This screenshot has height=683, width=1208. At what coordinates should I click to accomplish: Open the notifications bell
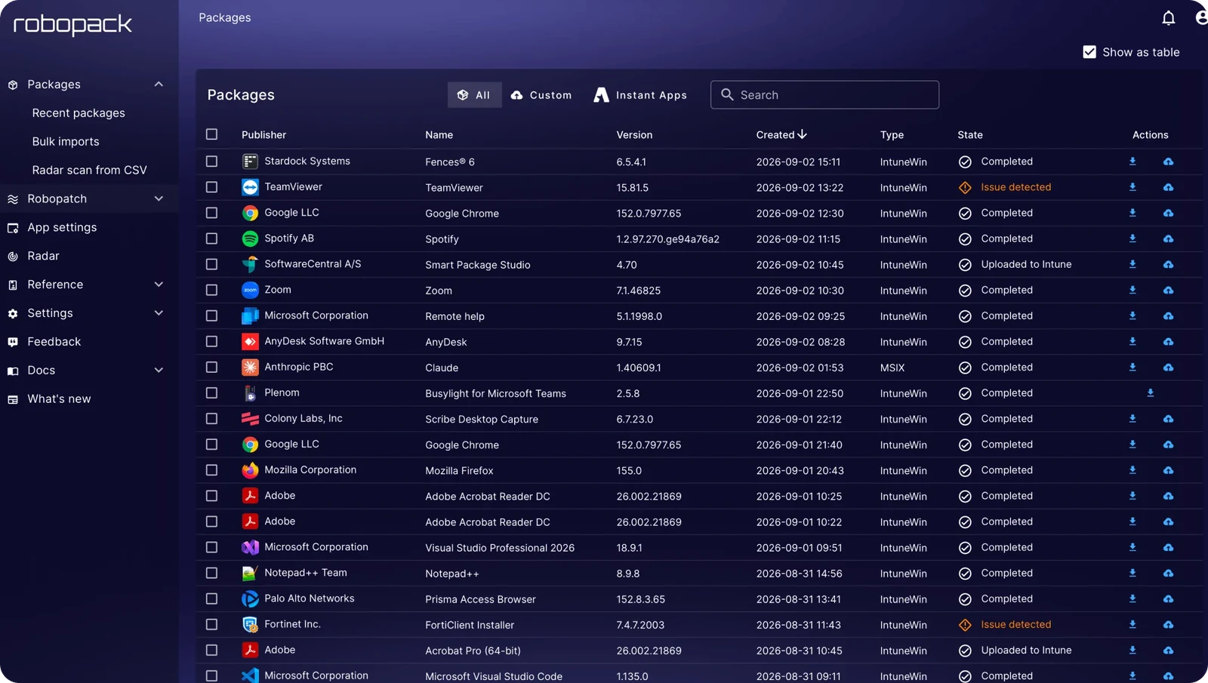pos(1168,17)
